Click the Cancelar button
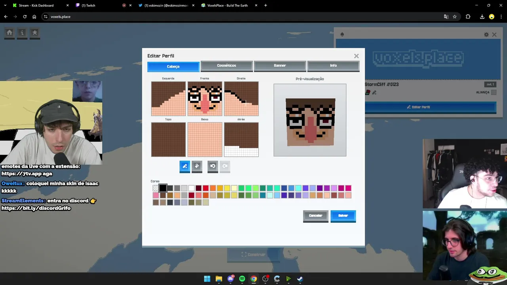Screen dimensions: 507x285 coord(316,216)
